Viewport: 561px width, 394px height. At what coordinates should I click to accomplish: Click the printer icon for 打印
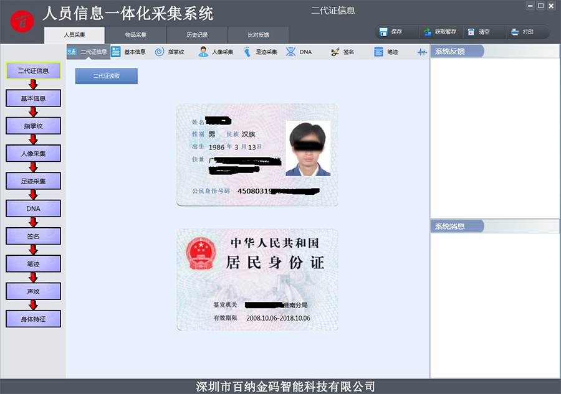tap(515, 32)
